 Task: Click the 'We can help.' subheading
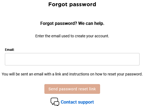[91, 23]
